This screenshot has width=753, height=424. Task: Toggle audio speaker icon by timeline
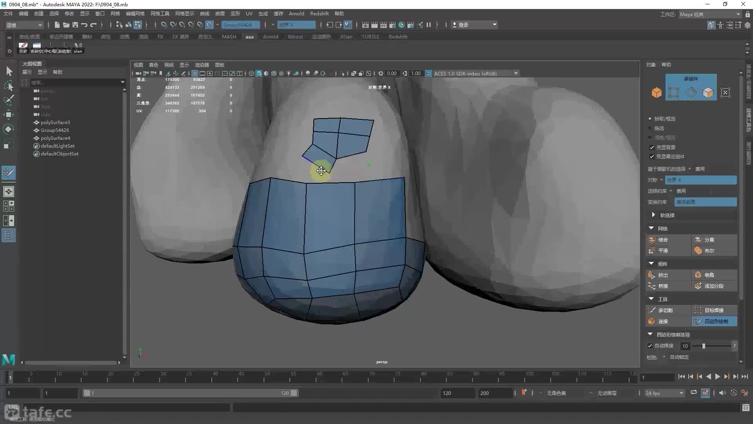(x=722, y=393)
